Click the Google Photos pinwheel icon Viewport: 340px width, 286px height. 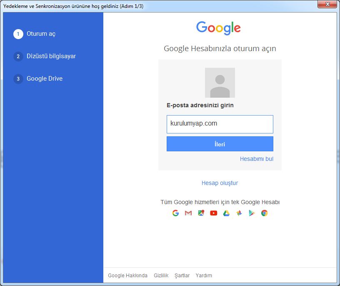(239, 213)
